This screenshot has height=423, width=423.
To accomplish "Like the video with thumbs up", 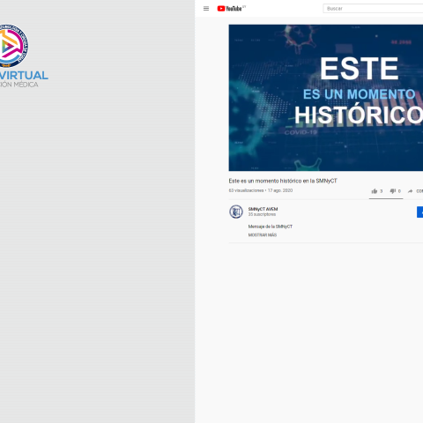I will coord(374,191).
